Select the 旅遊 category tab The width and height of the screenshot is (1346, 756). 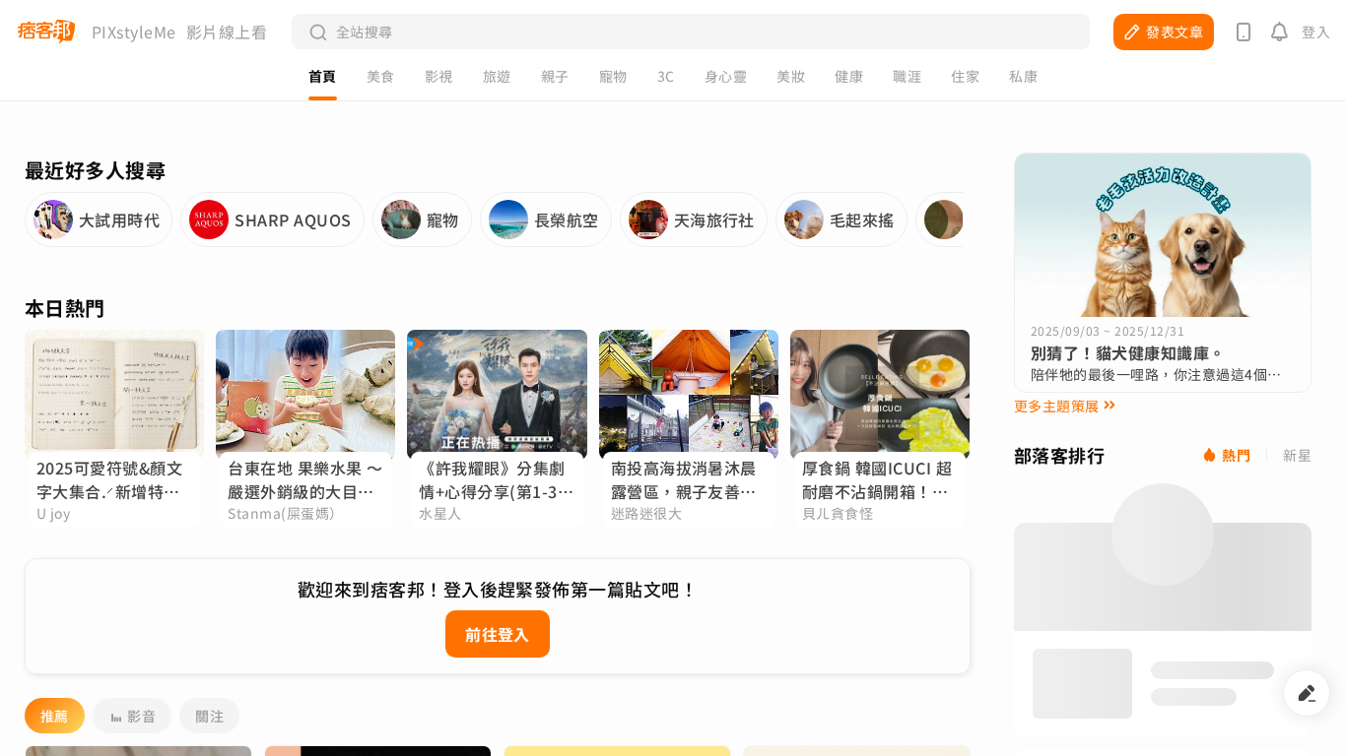point(497,77)
